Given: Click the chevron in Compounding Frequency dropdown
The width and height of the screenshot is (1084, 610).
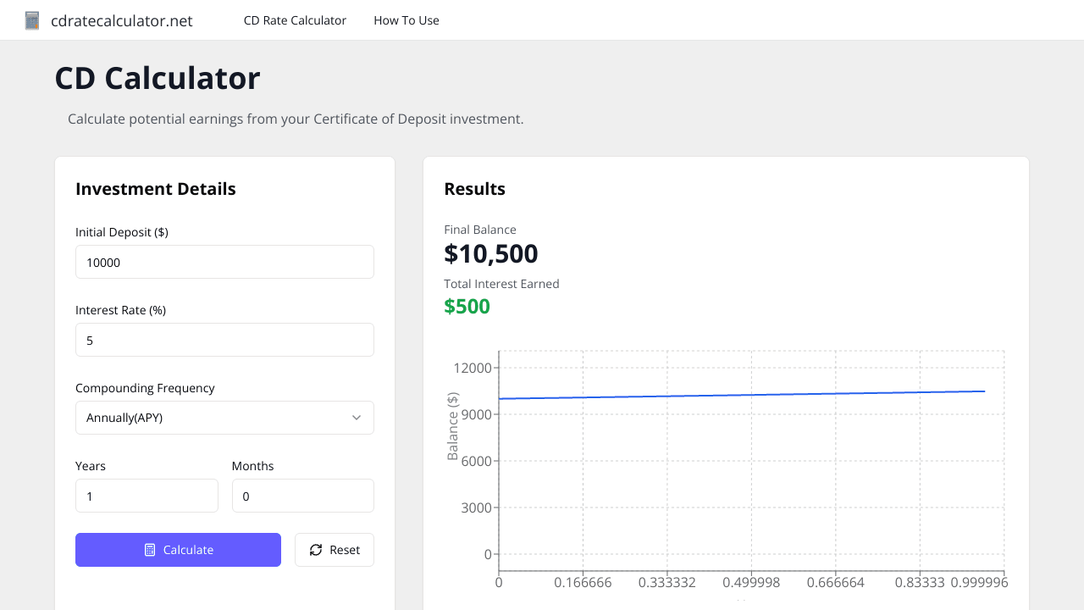Looking at the screenshot, I should [x=357, y=418].
